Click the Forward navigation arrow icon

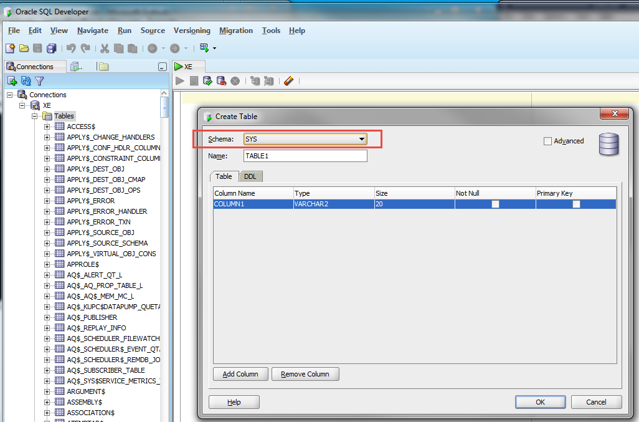tap(175, 49)
